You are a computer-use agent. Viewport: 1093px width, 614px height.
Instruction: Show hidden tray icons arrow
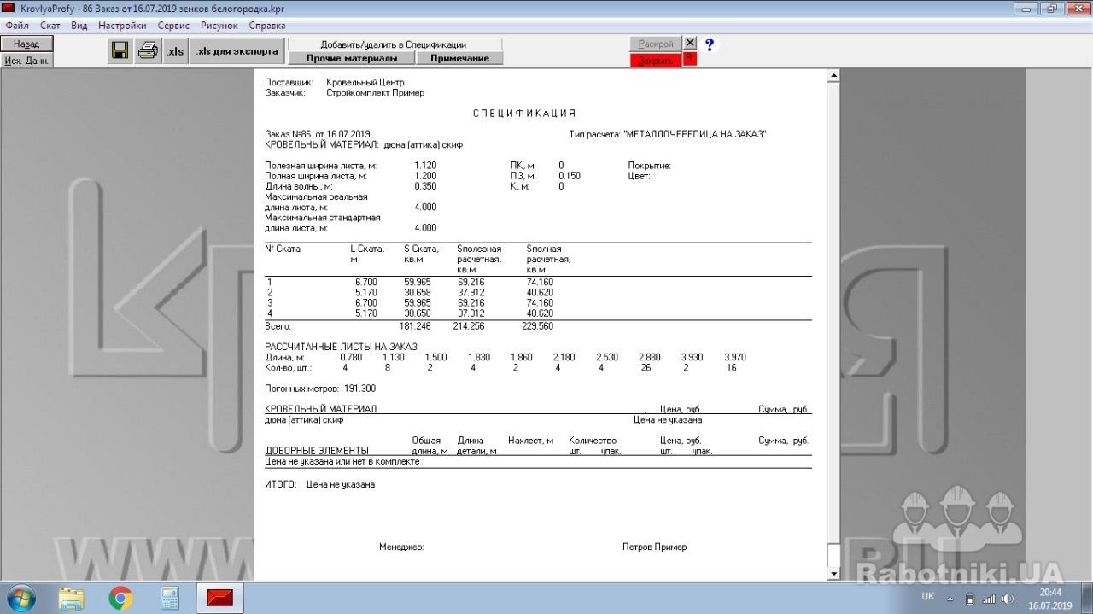952,598
